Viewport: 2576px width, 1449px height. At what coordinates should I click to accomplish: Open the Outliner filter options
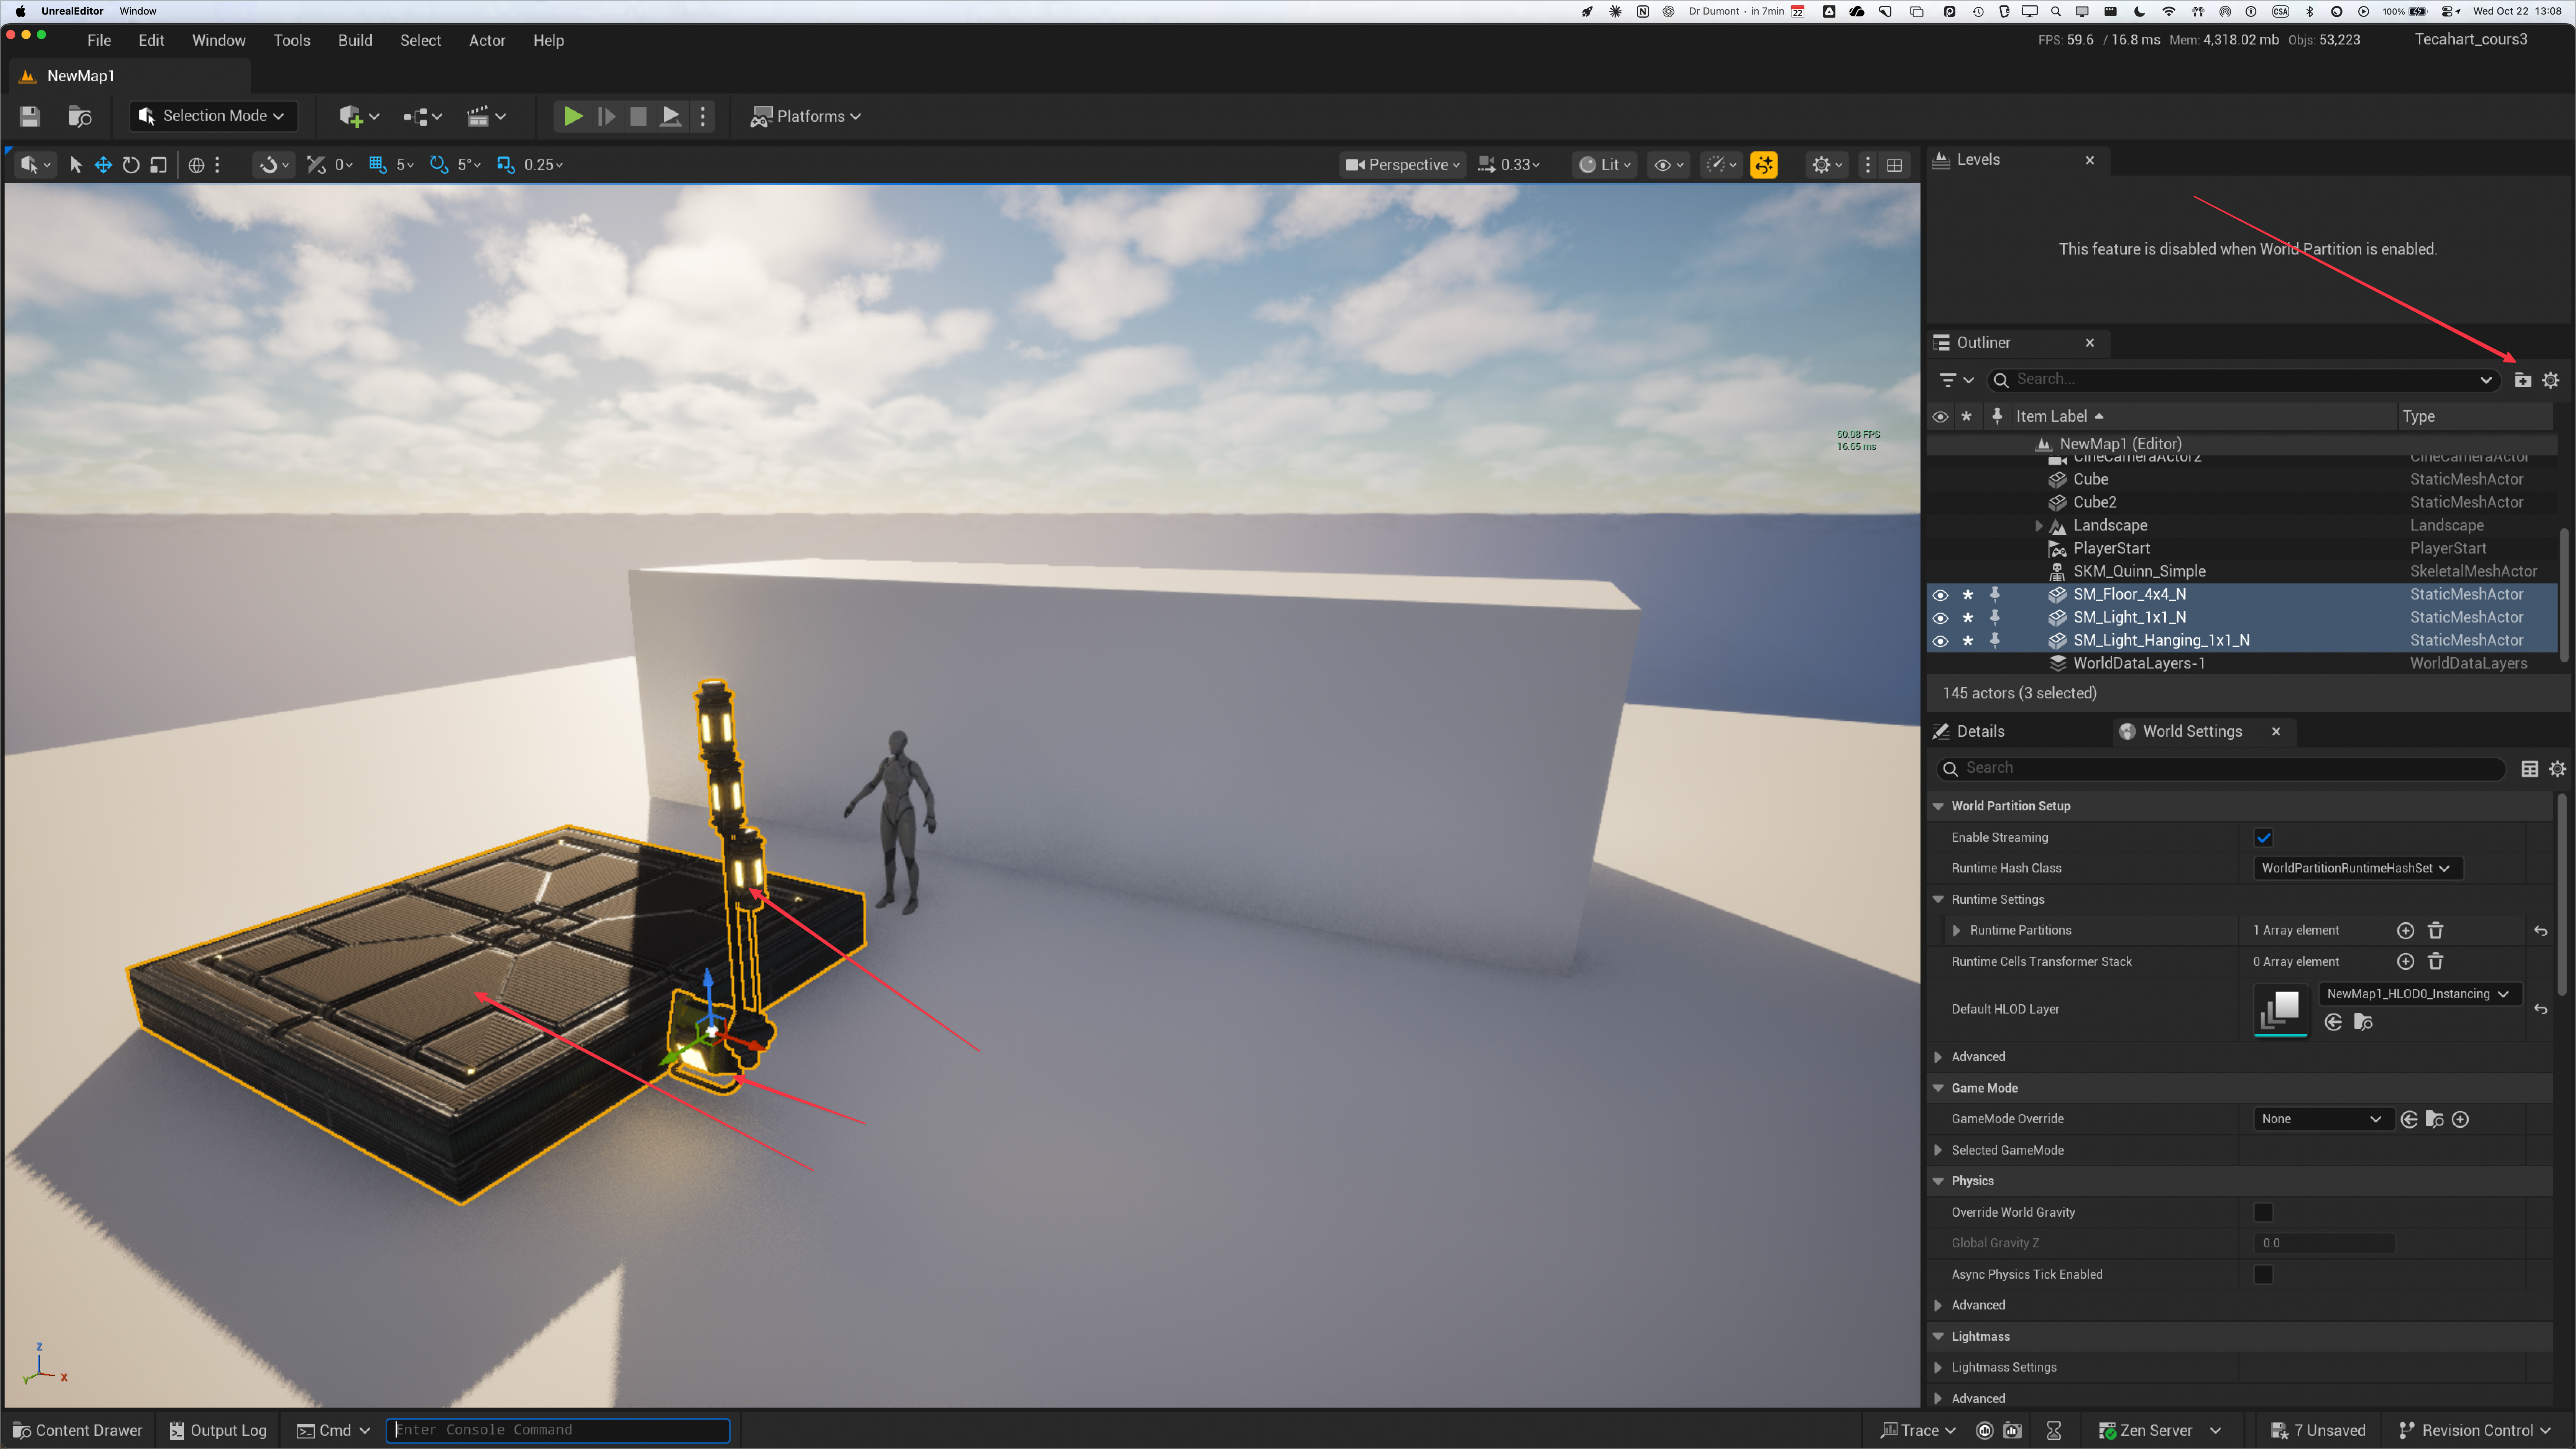1956,380
